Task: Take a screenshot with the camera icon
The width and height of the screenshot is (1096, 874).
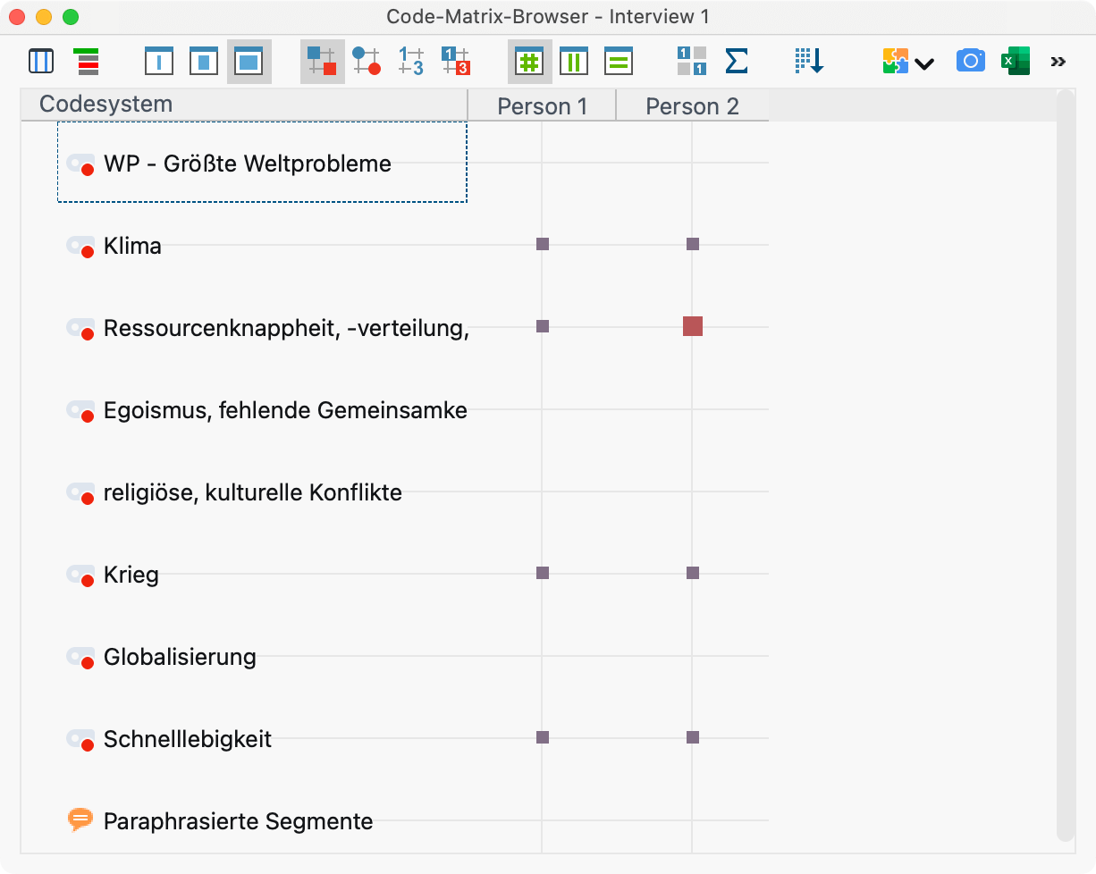Action: (x=970, y=62)
